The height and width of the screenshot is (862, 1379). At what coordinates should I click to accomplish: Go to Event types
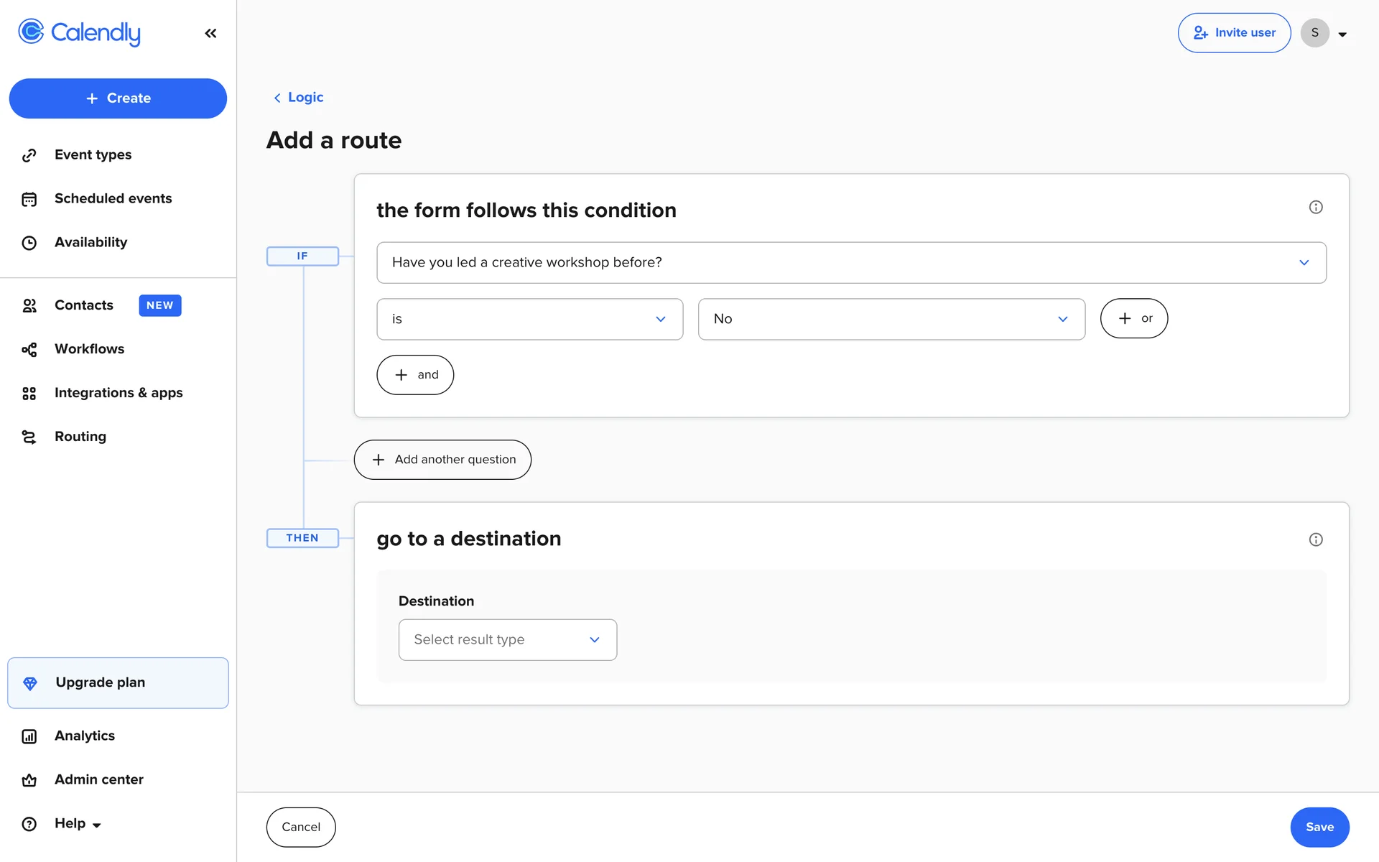point(93,155)
